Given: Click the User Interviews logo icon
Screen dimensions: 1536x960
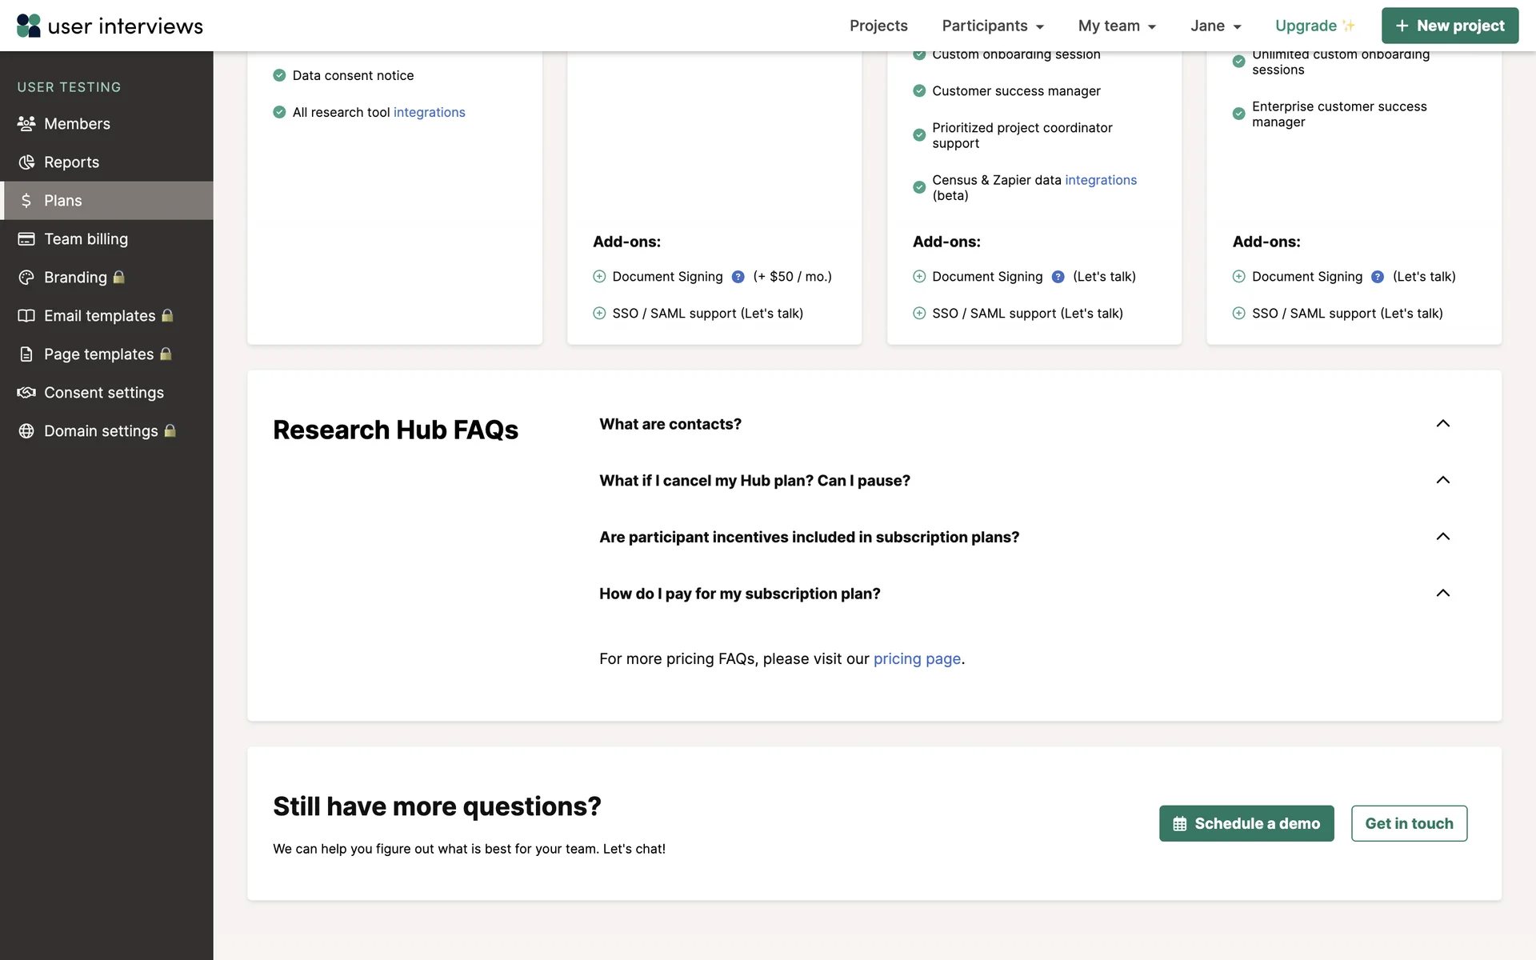Looking at the screenshot, I should tap(29, 26).
